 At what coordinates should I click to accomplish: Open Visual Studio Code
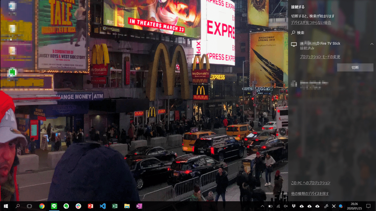(x=103, y=206)
